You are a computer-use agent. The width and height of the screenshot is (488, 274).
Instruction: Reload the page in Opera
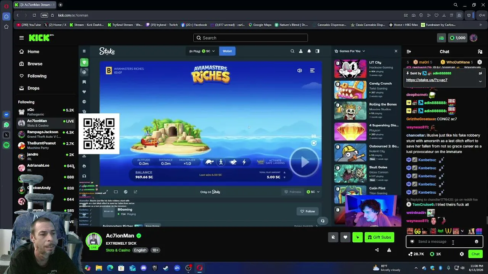tap(34, 15)
